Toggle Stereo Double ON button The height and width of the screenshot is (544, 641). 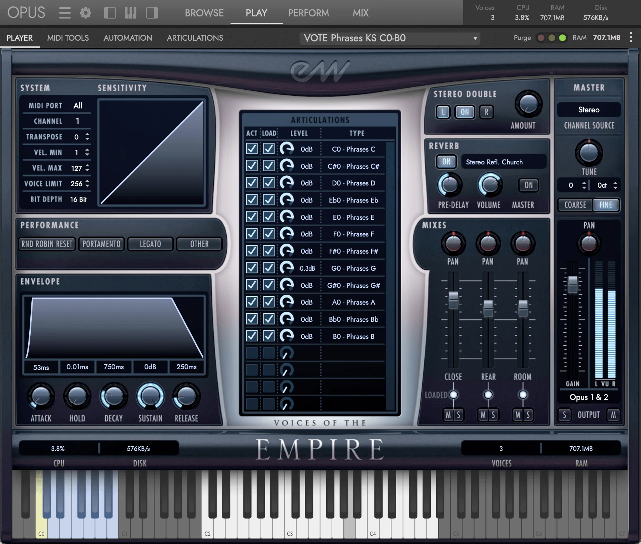465,112
